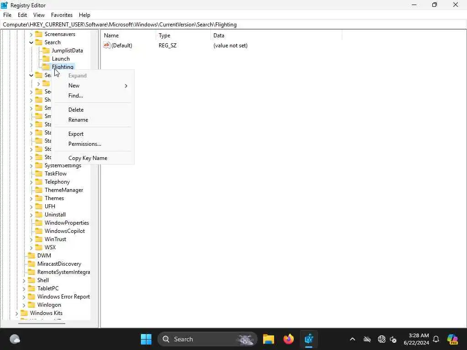Click the Data column header
Screen dimensions: 467x350
point(276,36)
